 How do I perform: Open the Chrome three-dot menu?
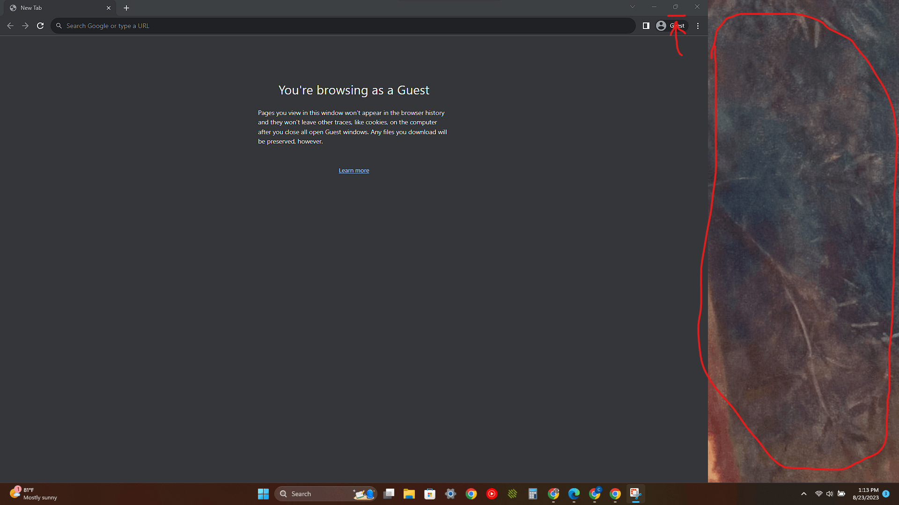point(698,26)
